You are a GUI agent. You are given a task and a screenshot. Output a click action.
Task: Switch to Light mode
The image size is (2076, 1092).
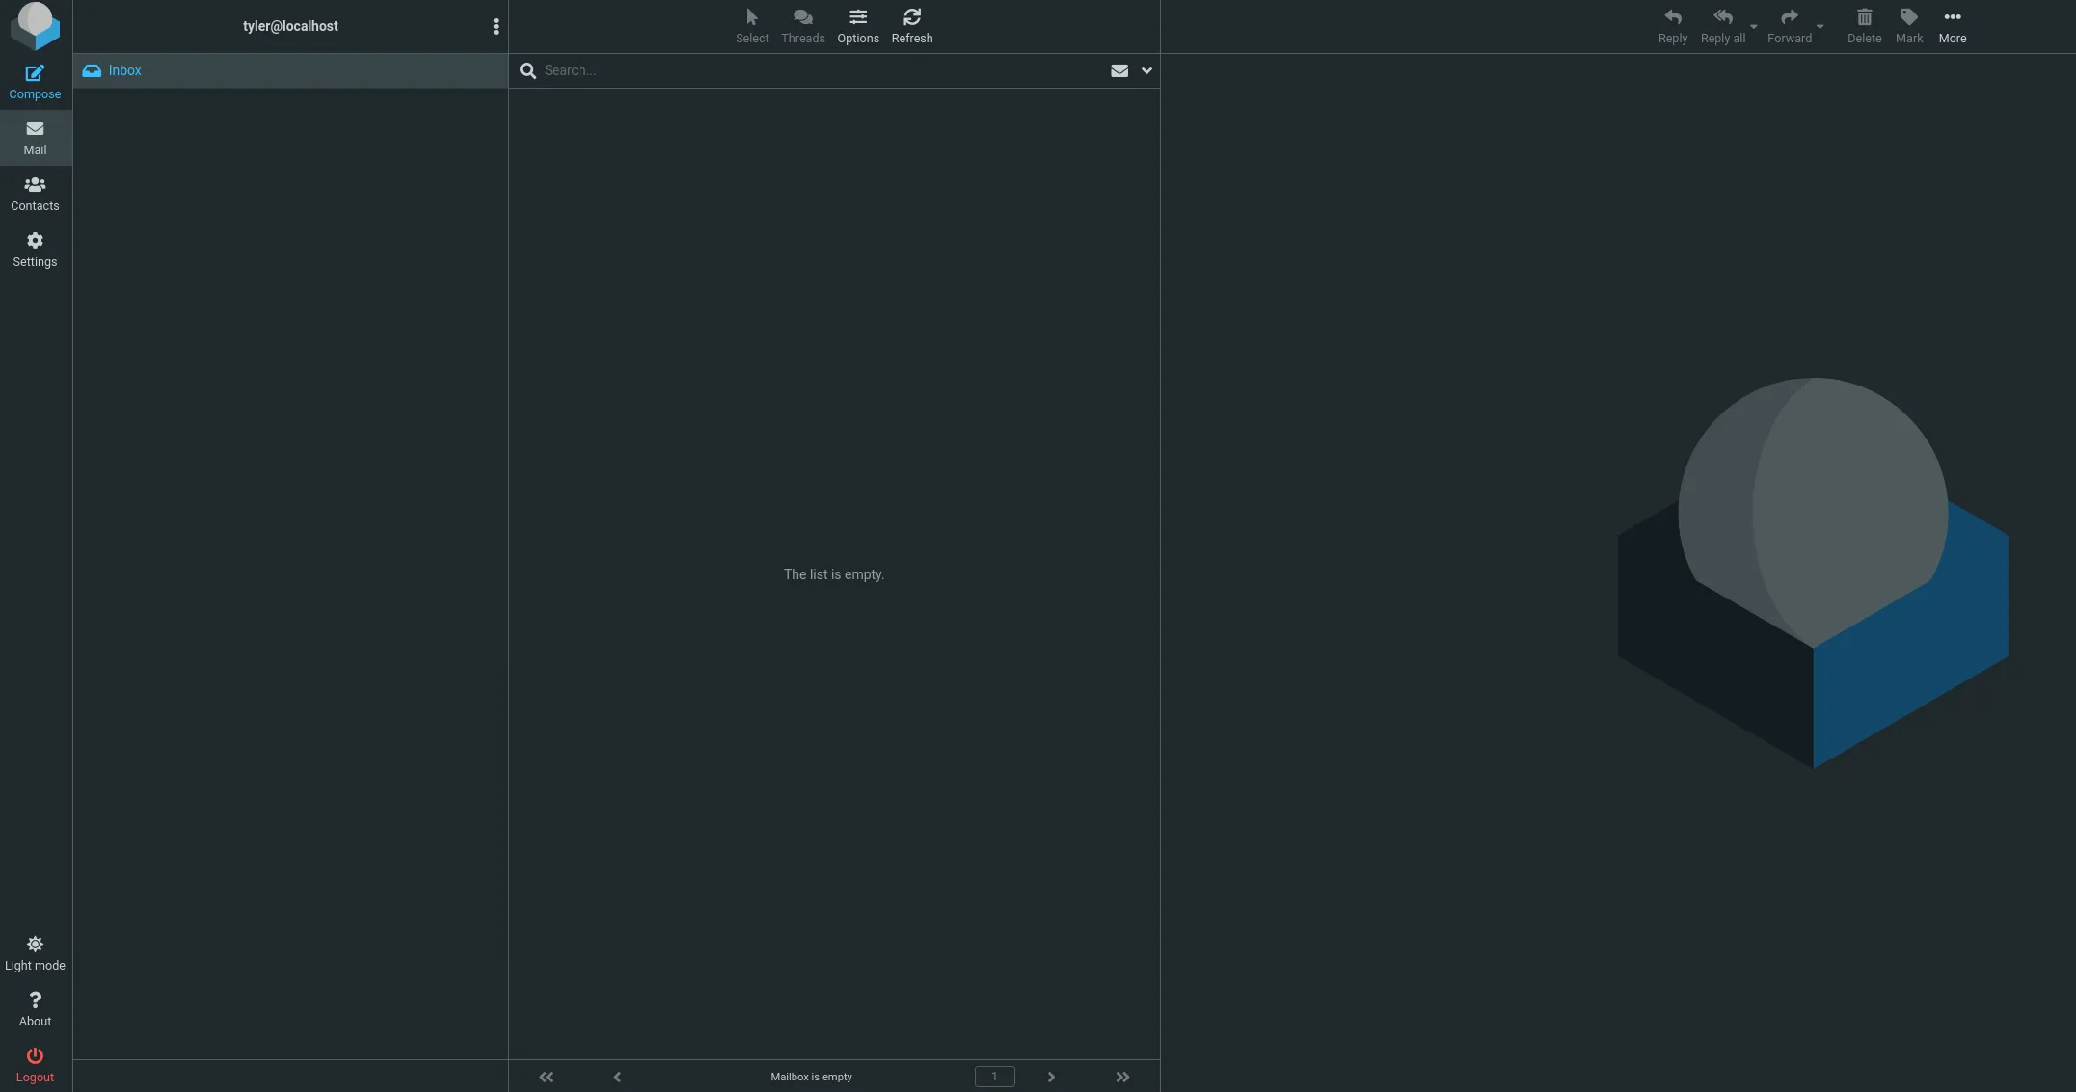pos(35,952)
